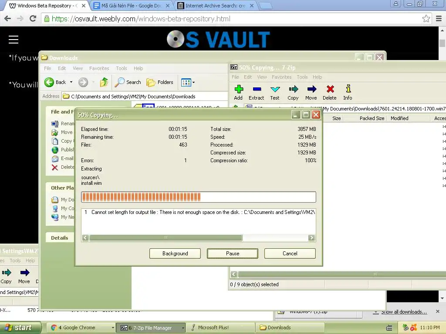The height and width of the screenshot is (334, 446).
Task: Open Favorites menu in Downloads explorer
Action: (99, 68)
